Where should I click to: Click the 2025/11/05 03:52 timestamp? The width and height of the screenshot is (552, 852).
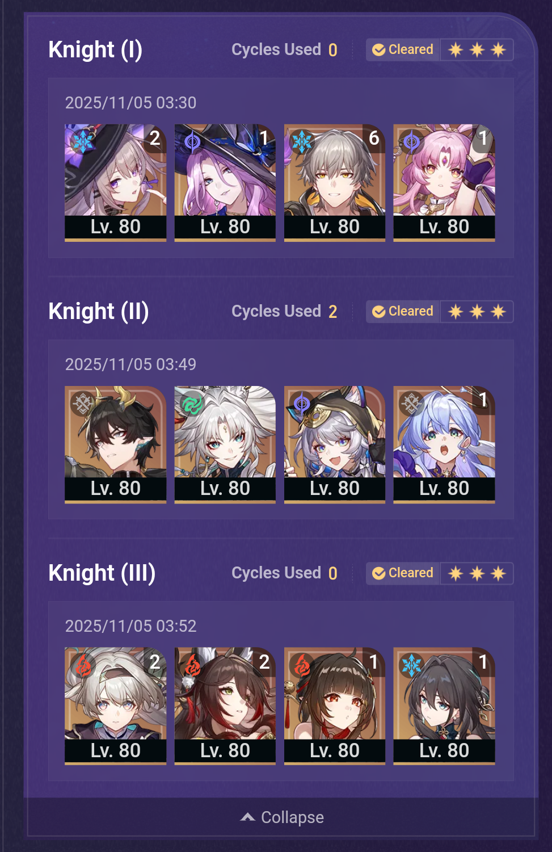130,626
